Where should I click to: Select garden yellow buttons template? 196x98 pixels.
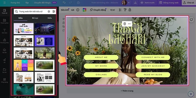click(x=44, y=53)
